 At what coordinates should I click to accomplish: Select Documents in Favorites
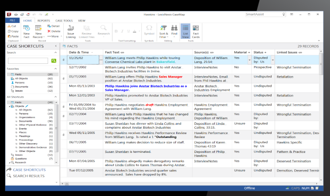click(x=22, y=87)
